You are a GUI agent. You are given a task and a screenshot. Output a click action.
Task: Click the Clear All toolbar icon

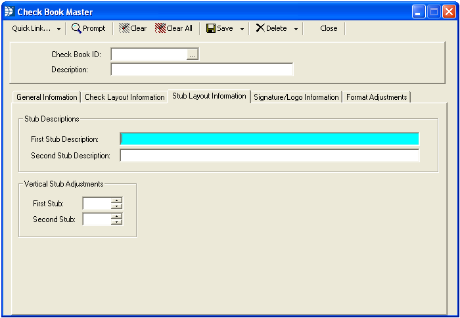[x=160, y=28]
